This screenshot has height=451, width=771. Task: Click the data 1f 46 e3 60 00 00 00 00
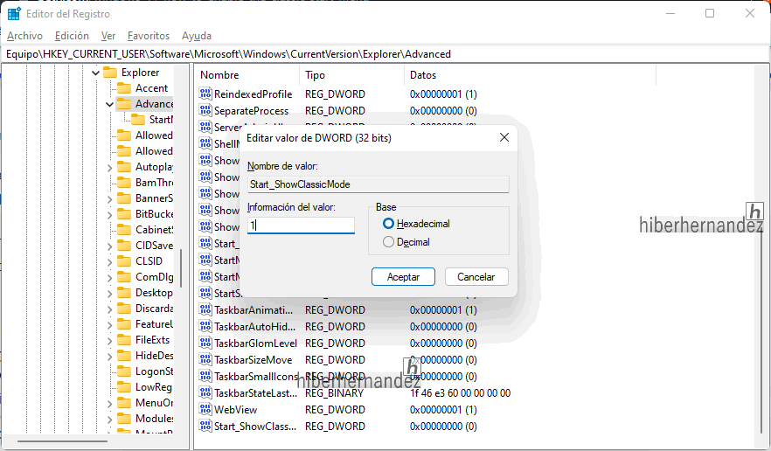[460, 393]
